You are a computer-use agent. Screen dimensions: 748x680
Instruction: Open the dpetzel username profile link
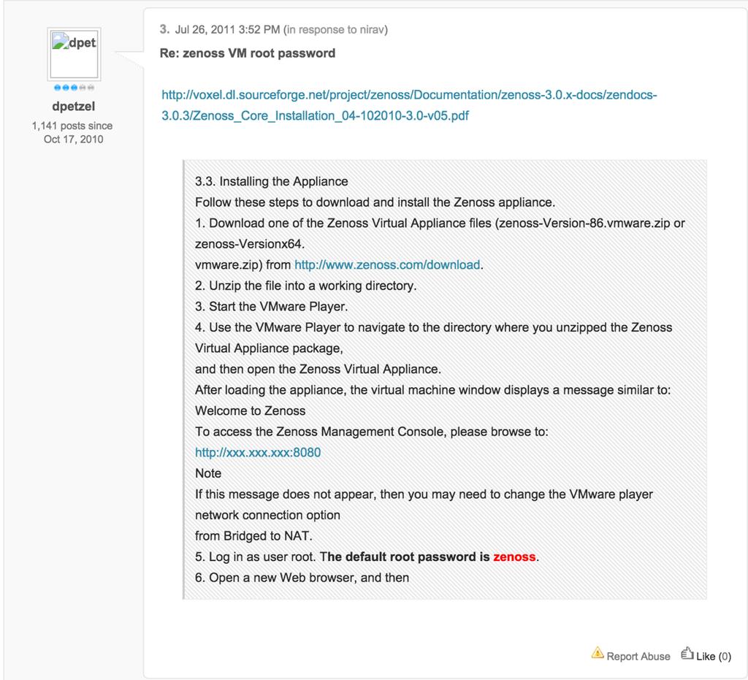click(x=74, y=107)
